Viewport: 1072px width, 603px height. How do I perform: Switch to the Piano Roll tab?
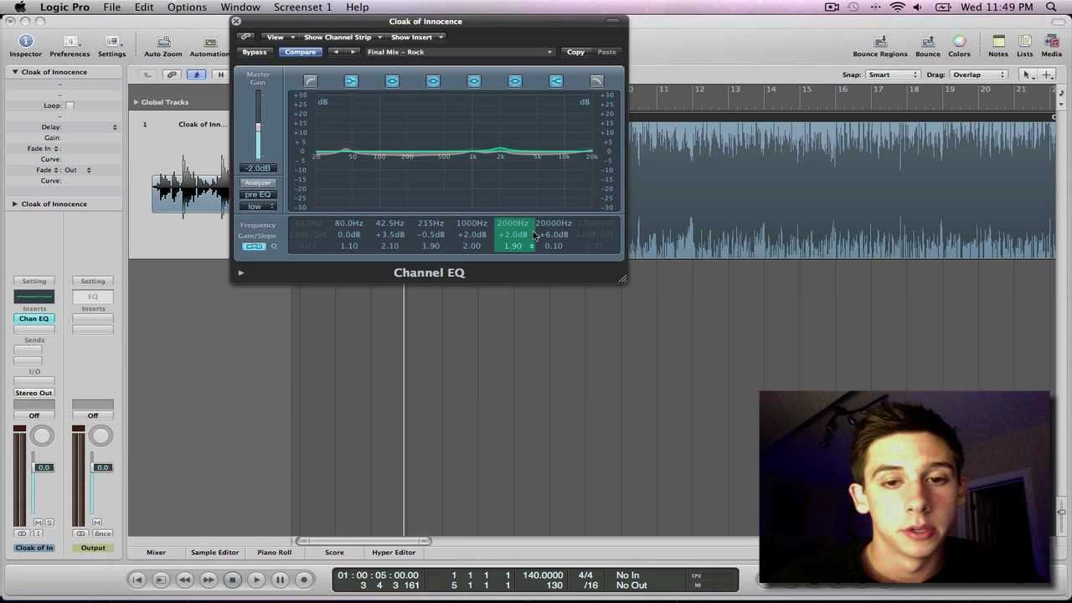point(274,553)
